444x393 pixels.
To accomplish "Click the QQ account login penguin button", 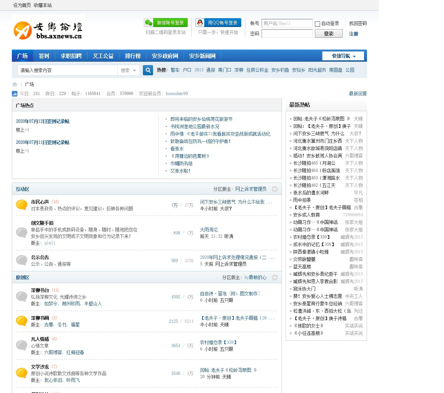I will [218, 23].
